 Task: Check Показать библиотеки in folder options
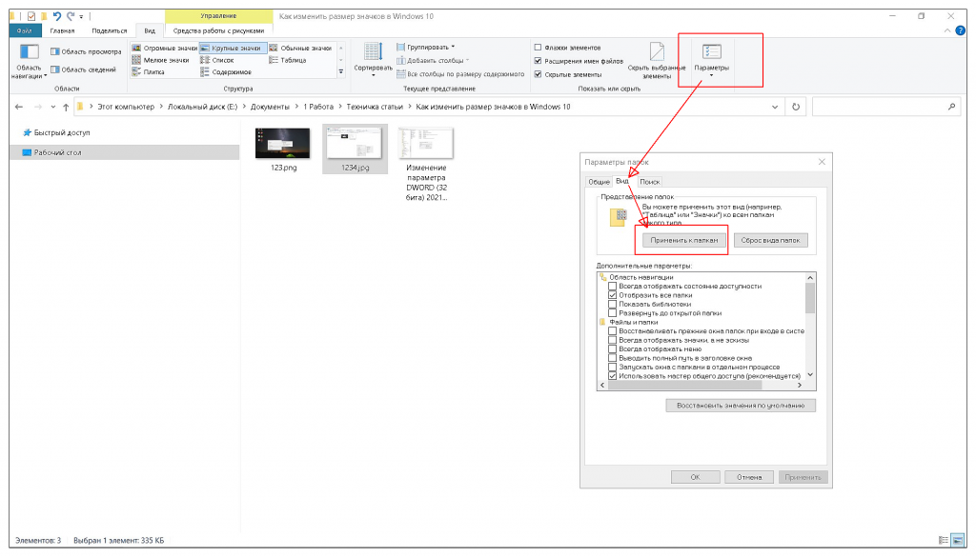[612, 304]
